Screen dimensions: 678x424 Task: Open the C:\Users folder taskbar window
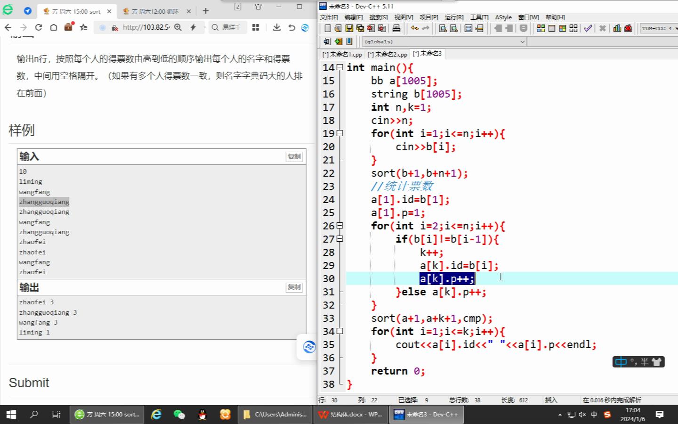pyautogui.click(x=274, y=415)
